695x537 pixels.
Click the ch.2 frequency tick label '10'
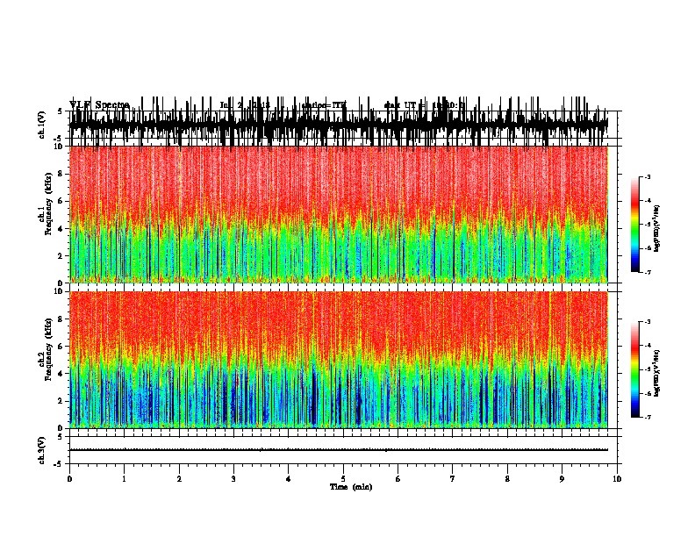[59, 291]
